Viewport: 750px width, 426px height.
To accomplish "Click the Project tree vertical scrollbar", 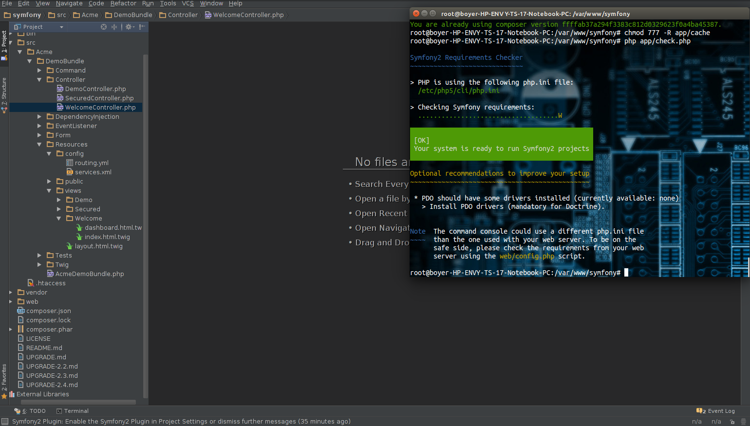I will pos(145,226).
